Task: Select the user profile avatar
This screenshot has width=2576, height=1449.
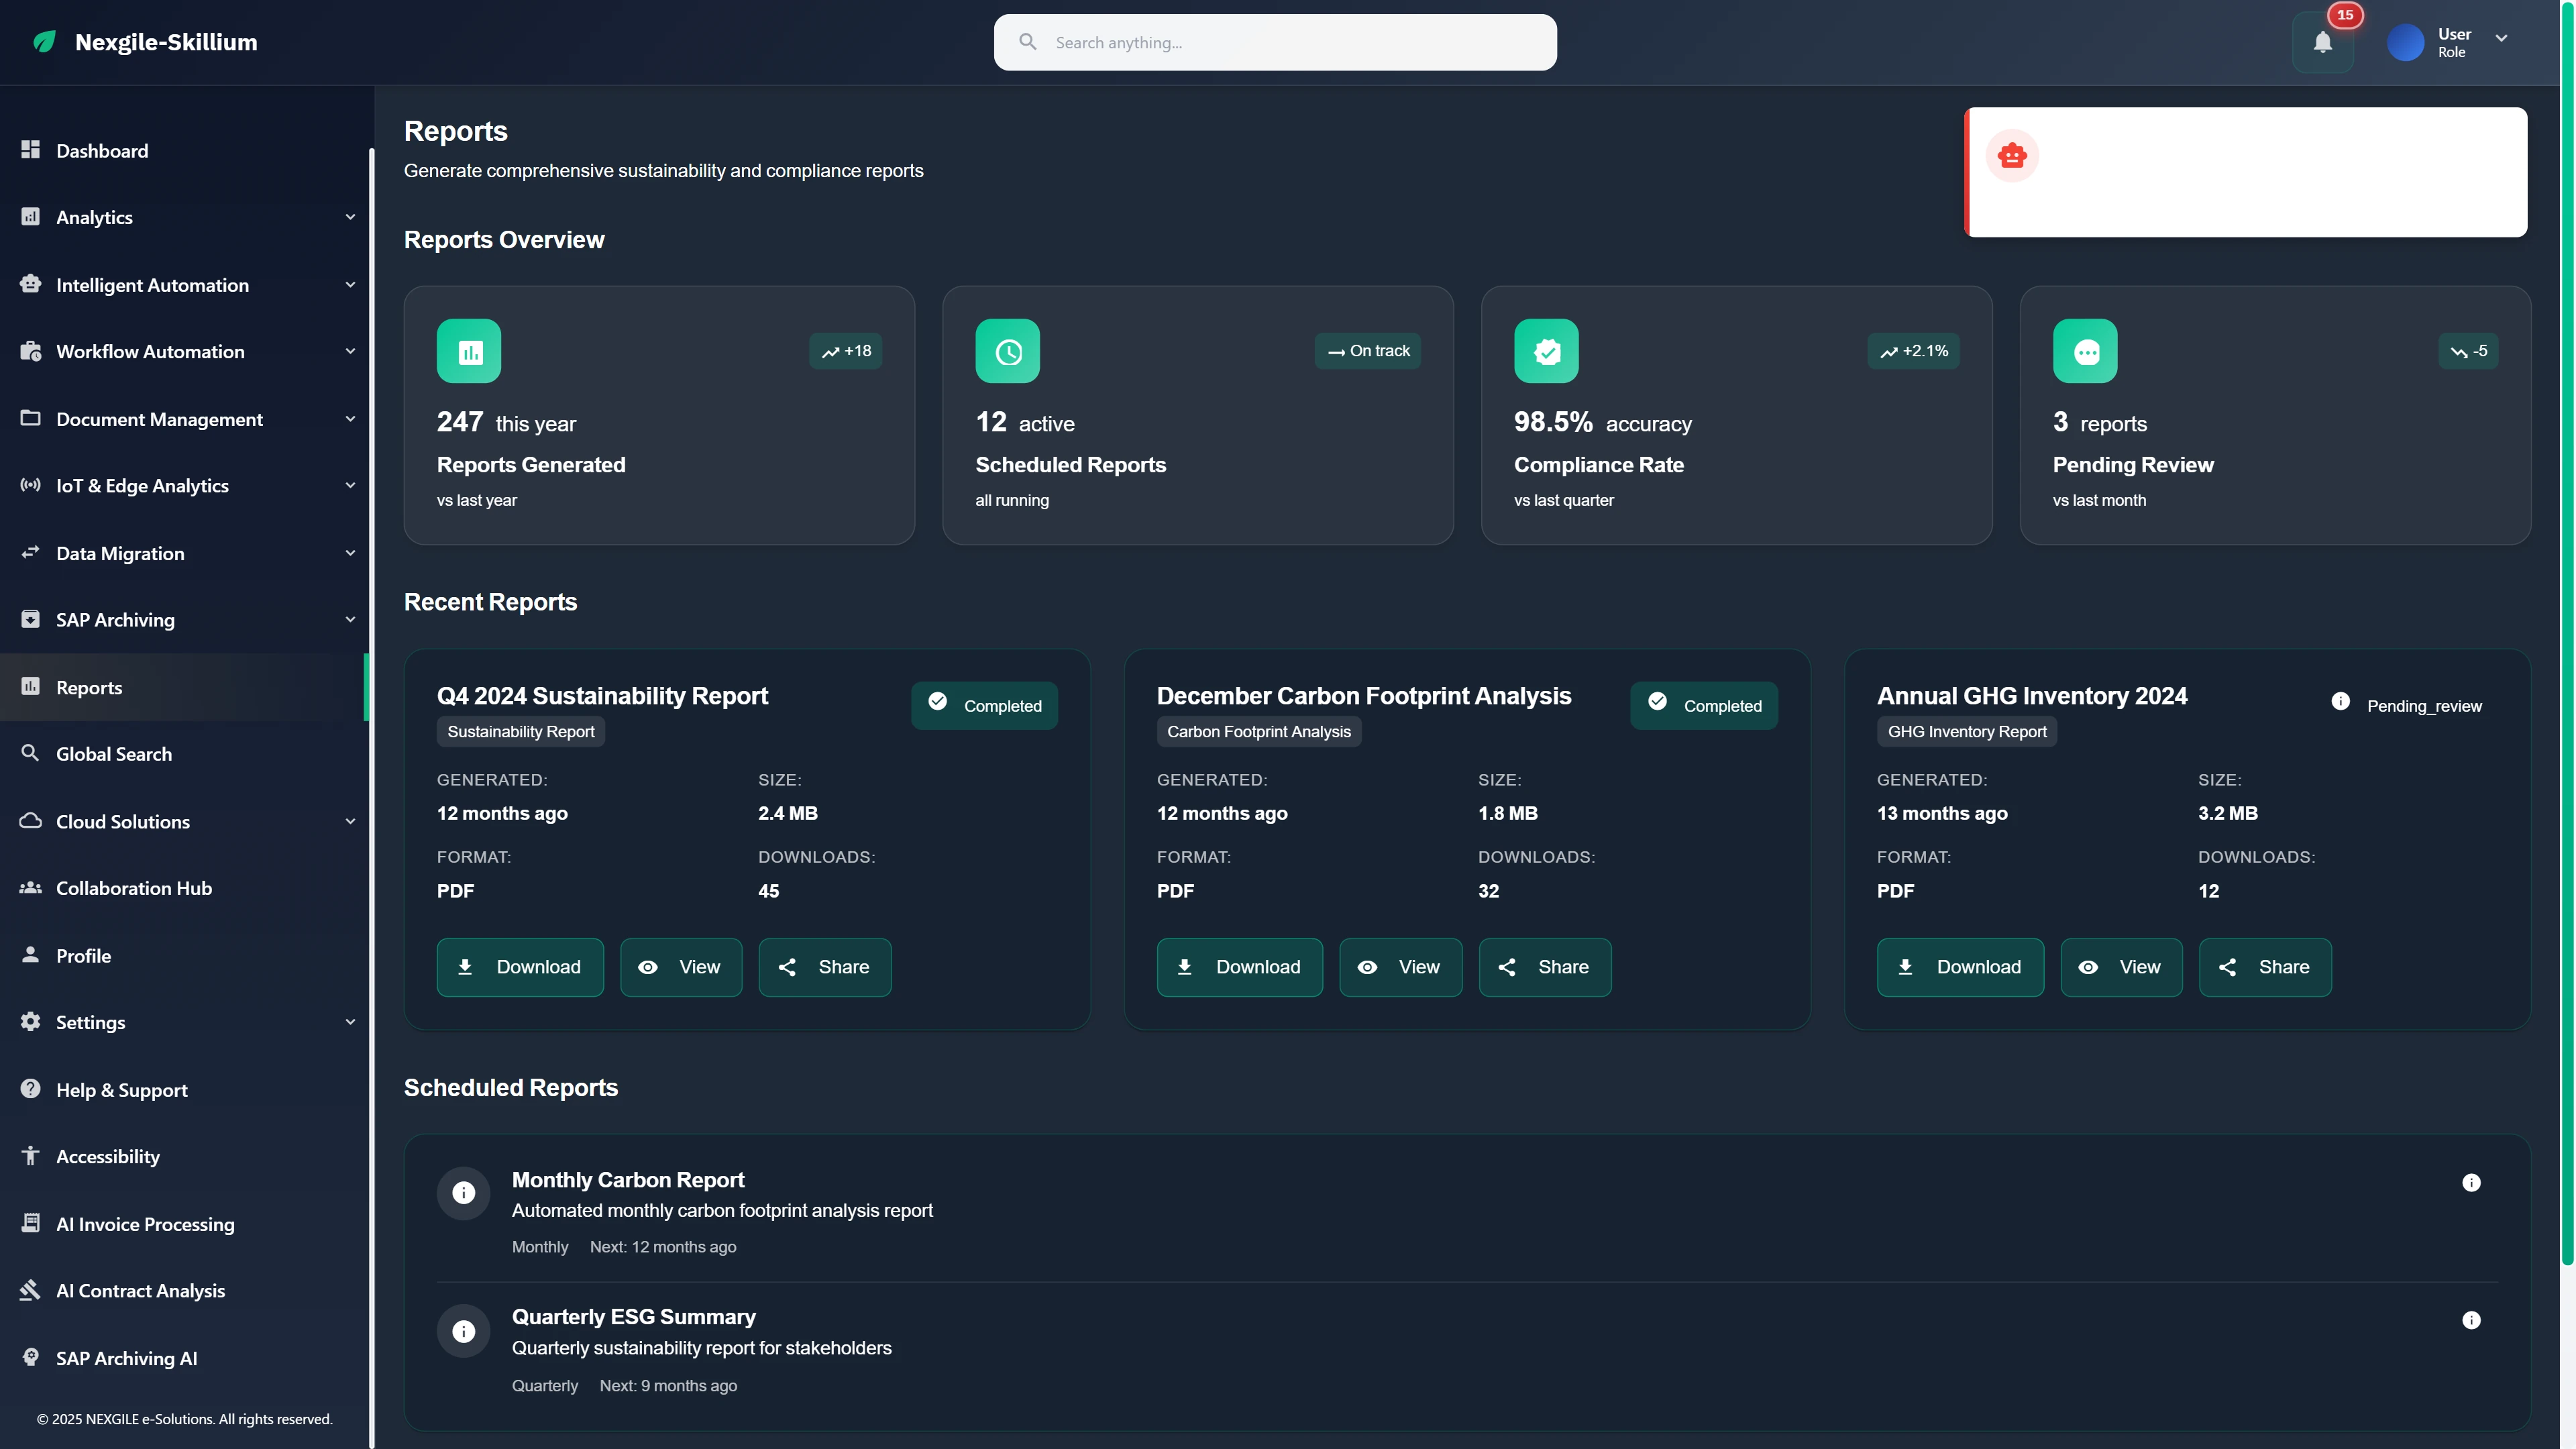Action: [x=2405, y=42]
